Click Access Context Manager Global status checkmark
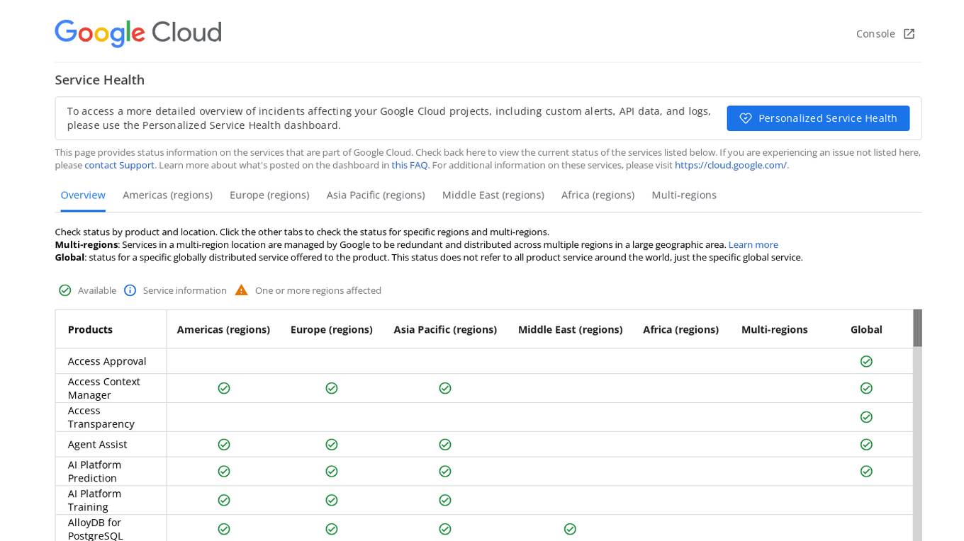The height and width of the screenshot is (541, 964). [x=866, y=388]
